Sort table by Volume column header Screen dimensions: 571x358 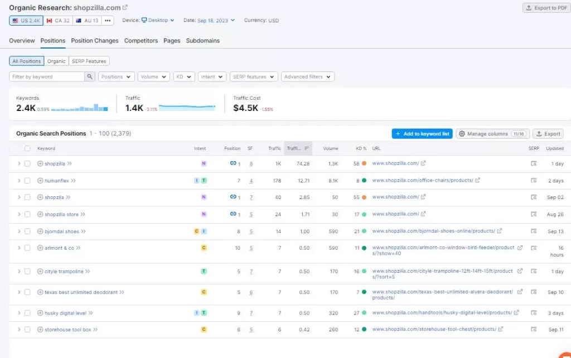pyautogui.click(x=330, y=148)
